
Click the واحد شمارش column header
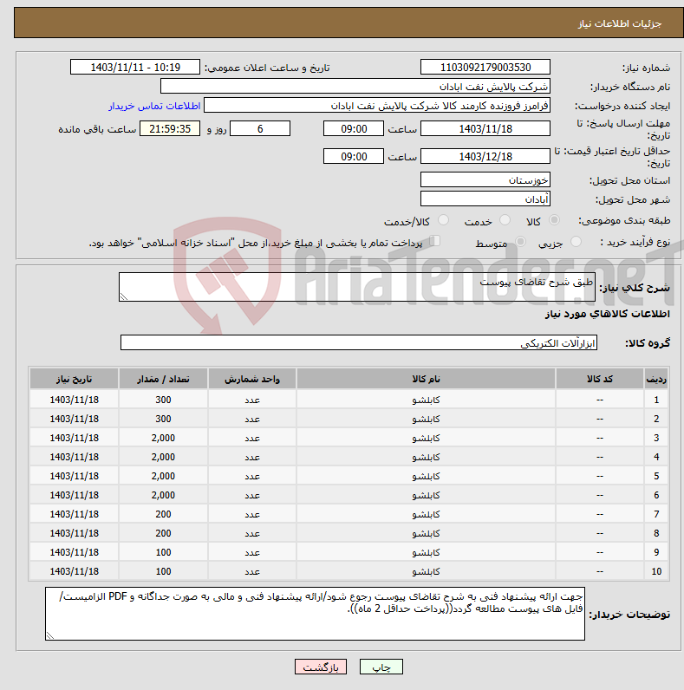point(252,379)
